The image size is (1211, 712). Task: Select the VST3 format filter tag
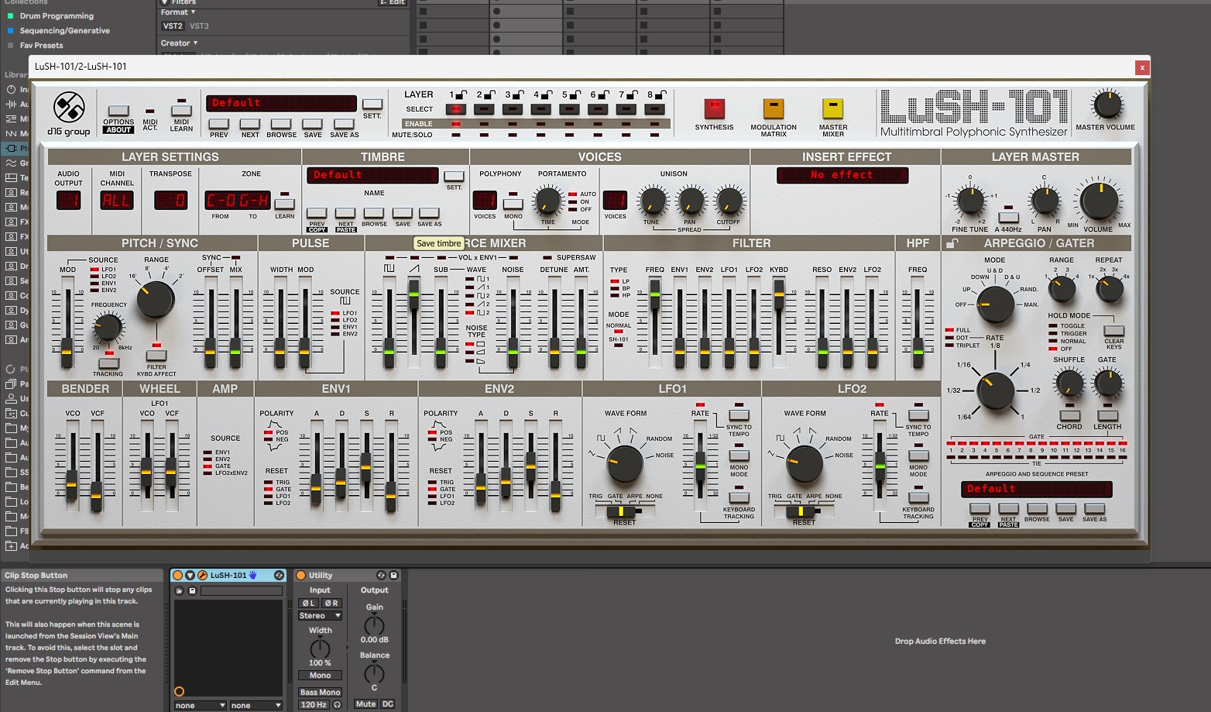199,26
